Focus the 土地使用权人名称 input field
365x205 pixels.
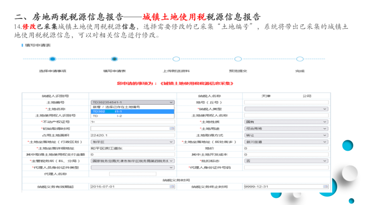pyautogui.click(x=286, y=115)
